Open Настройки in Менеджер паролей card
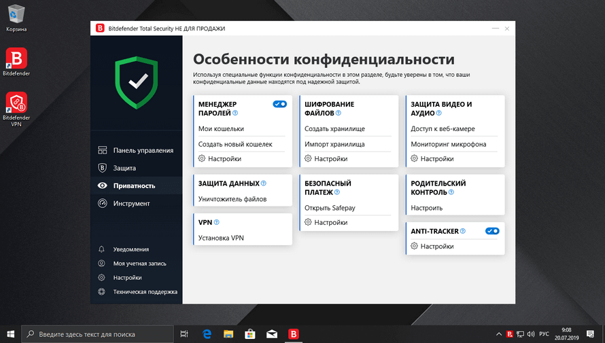 (x=220, y=159)
